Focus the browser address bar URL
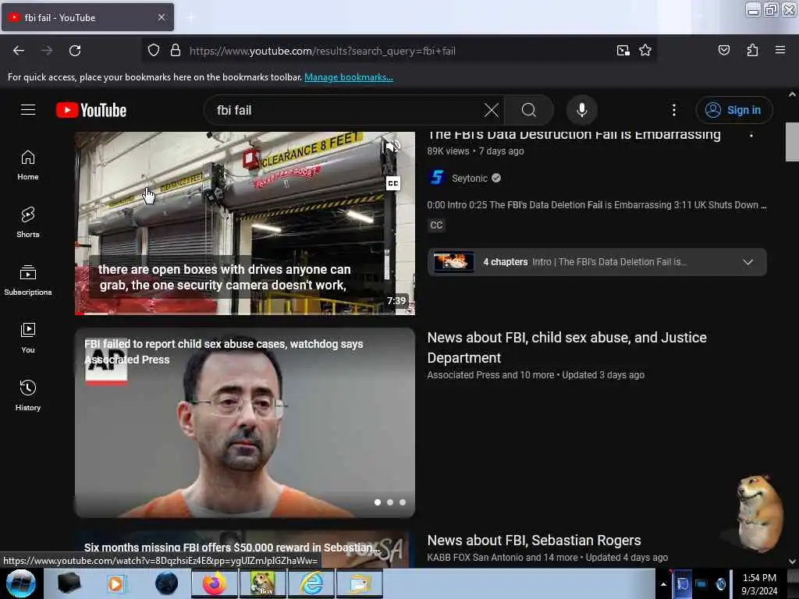The width and height of the screenshot is (799, 599). 322,51
